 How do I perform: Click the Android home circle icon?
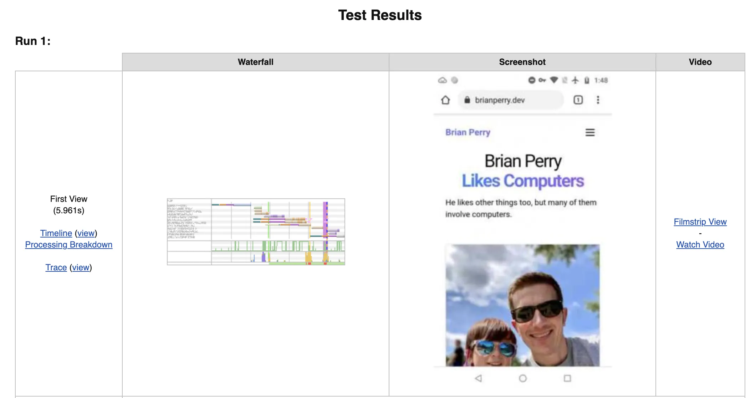(x=523, y=378)
